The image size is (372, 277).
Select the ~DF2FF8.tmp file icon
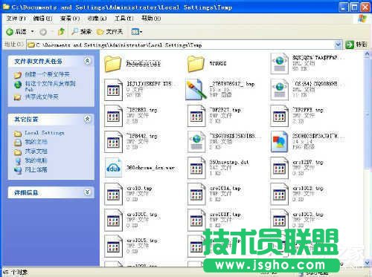[x=280, y=116]
